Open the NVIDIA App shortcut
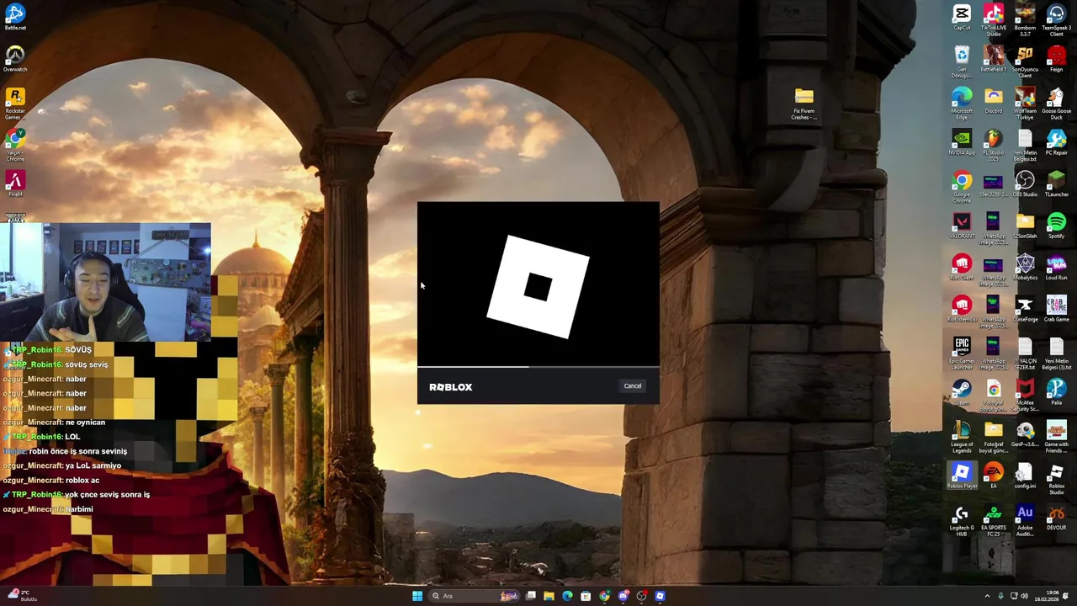1077x606 pixels. 962,141
